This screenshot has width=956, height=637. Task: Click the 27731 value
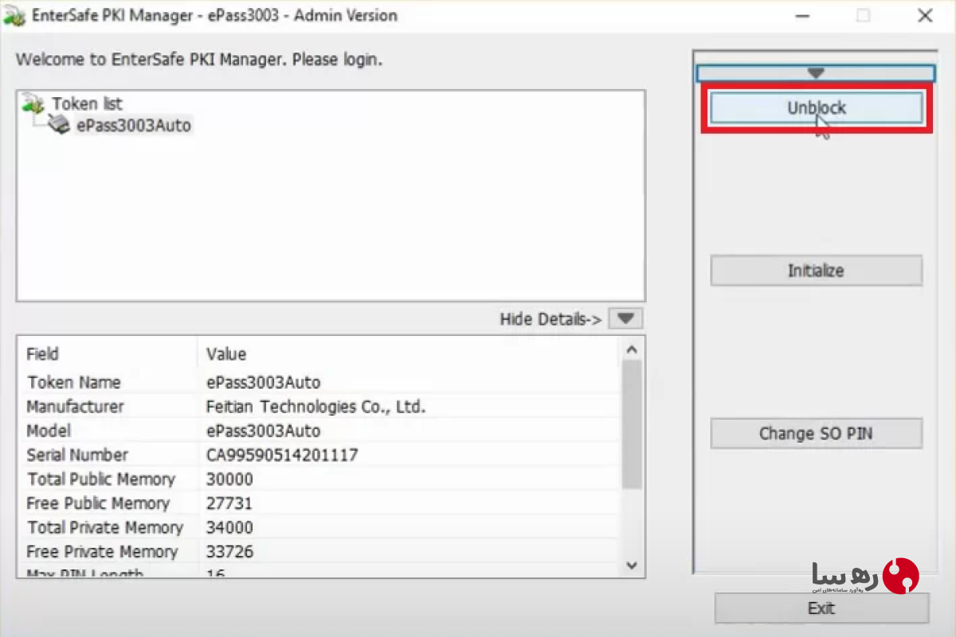pyautogui.click(x=229, y=503)
